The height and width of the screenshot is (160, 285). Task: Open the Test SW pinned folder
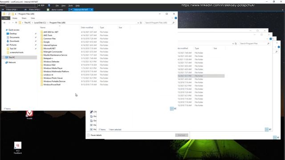click(x=13, y=48)
